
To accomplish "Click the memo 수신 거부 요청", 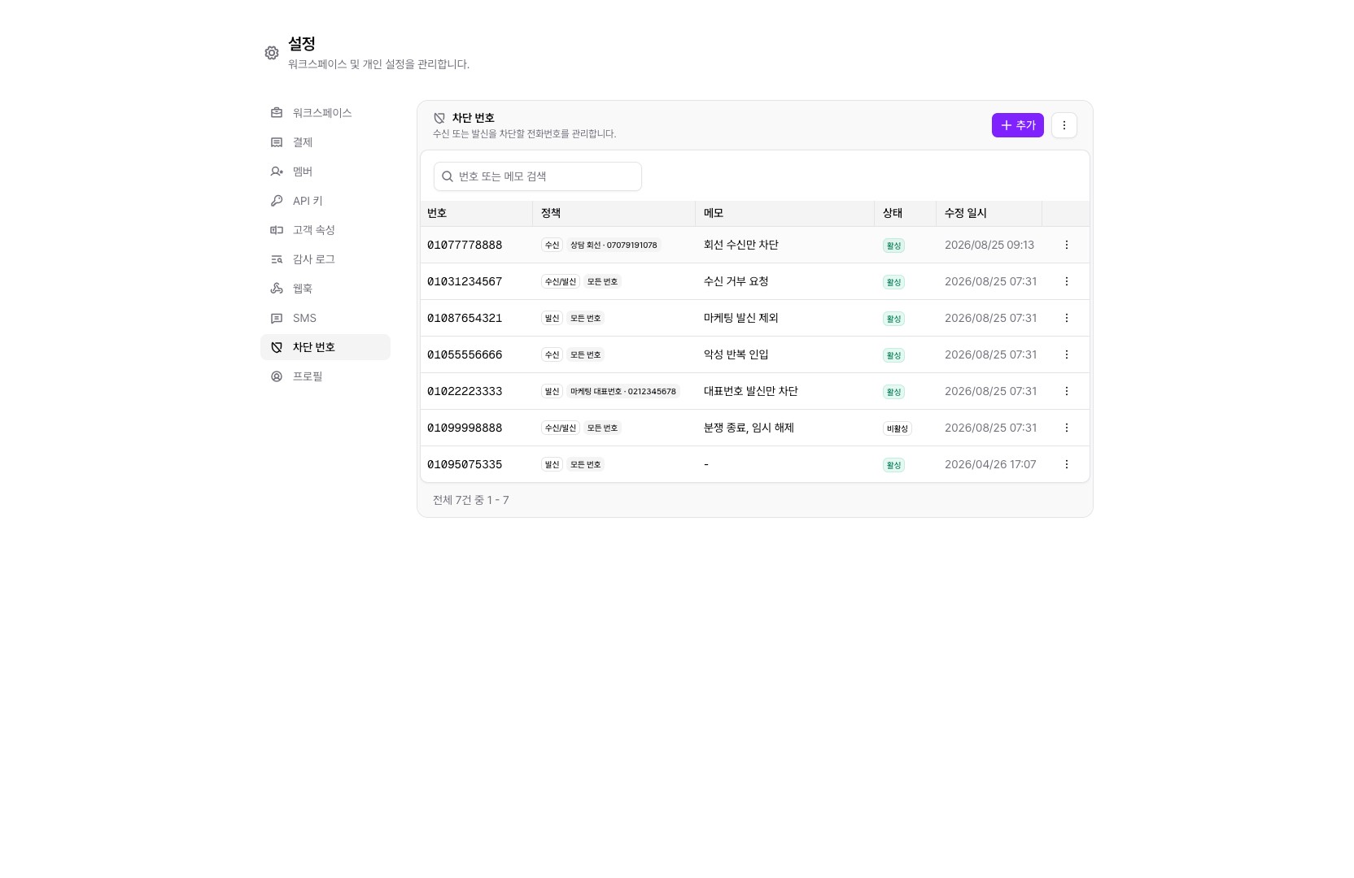I will [736, 281].
